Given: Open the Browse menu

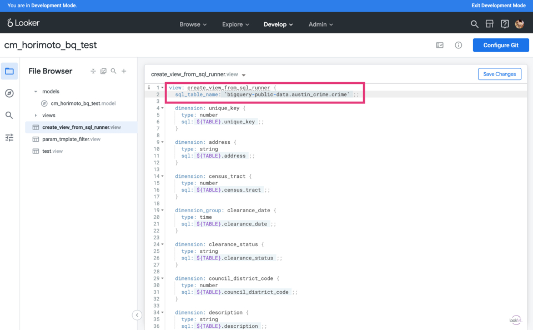Looking at the screenshot, I should [x=193, y=24].
